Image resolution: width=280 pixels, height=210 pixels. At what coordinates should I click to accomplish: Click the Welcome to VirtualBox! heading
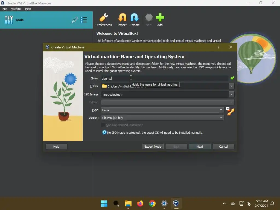pos(117,33)
